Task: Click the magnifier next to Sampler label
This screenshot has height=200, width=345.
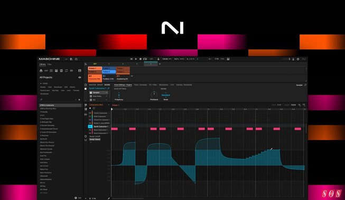Action: point(305,85)
